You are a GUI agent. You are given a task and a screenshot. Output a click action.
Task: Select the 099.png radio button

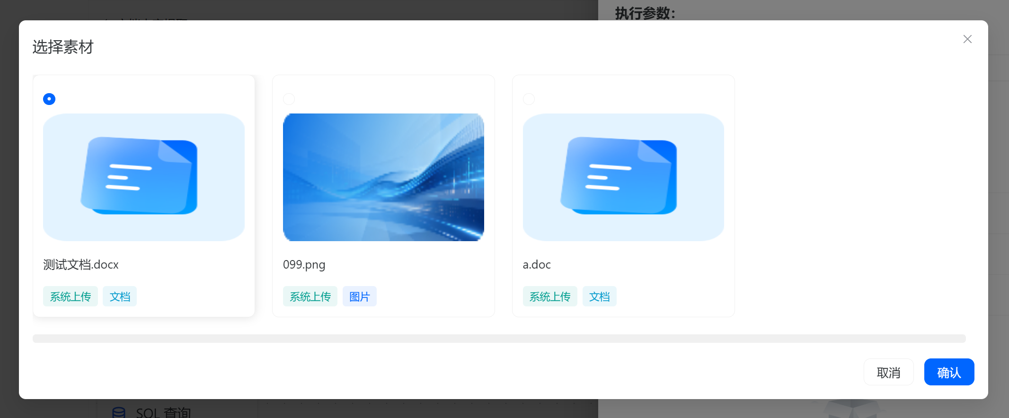[289, 99]
